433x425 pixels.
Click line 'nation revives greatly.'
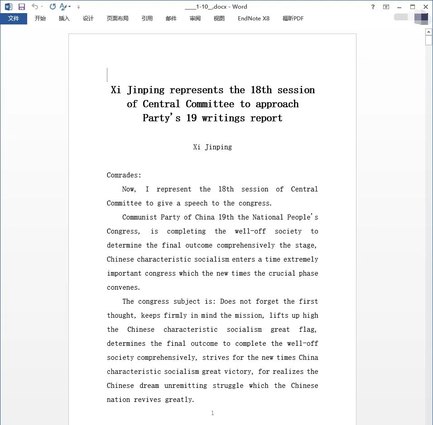150,400
